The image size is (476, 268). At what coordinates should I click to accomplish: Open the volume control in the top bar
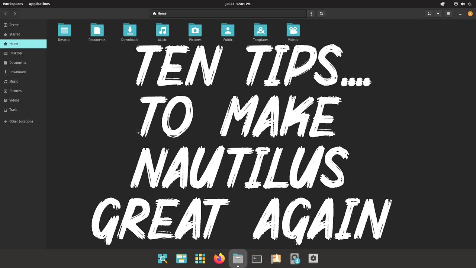[x=463, y=4]
